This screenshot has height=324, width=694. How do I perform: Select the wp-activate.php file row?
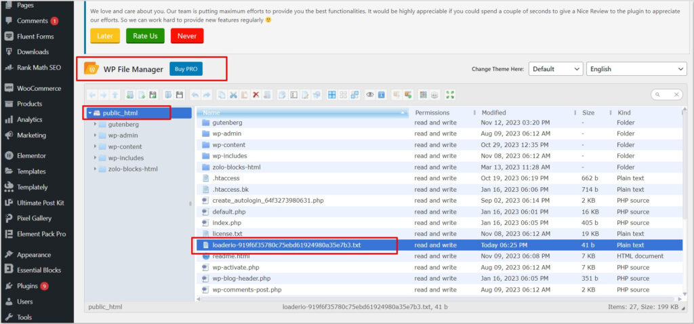click(x=439, y=267)
